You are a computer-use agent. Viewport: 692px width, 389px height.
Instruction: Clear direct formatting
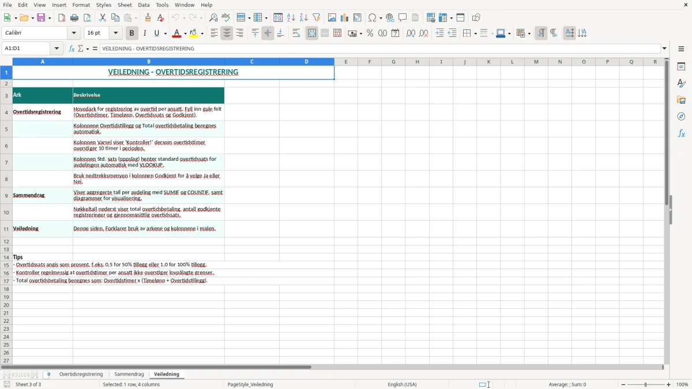(x=161, y=18)
